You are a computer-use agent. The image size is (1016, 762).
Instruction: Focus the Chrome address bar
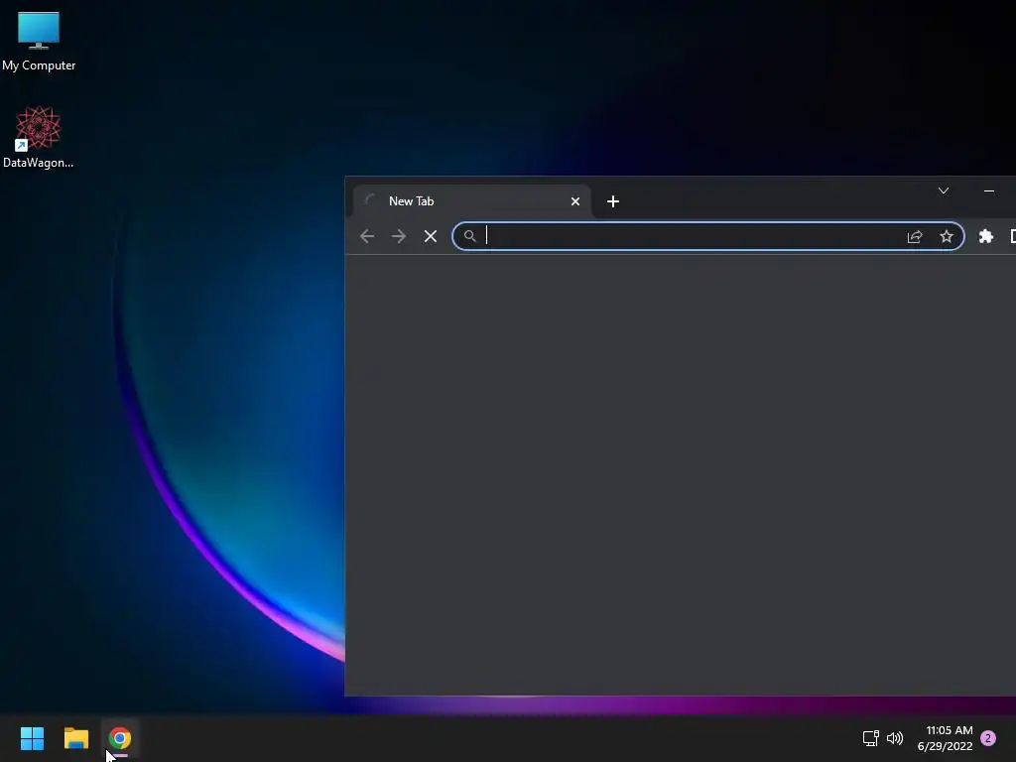[707, 236]
